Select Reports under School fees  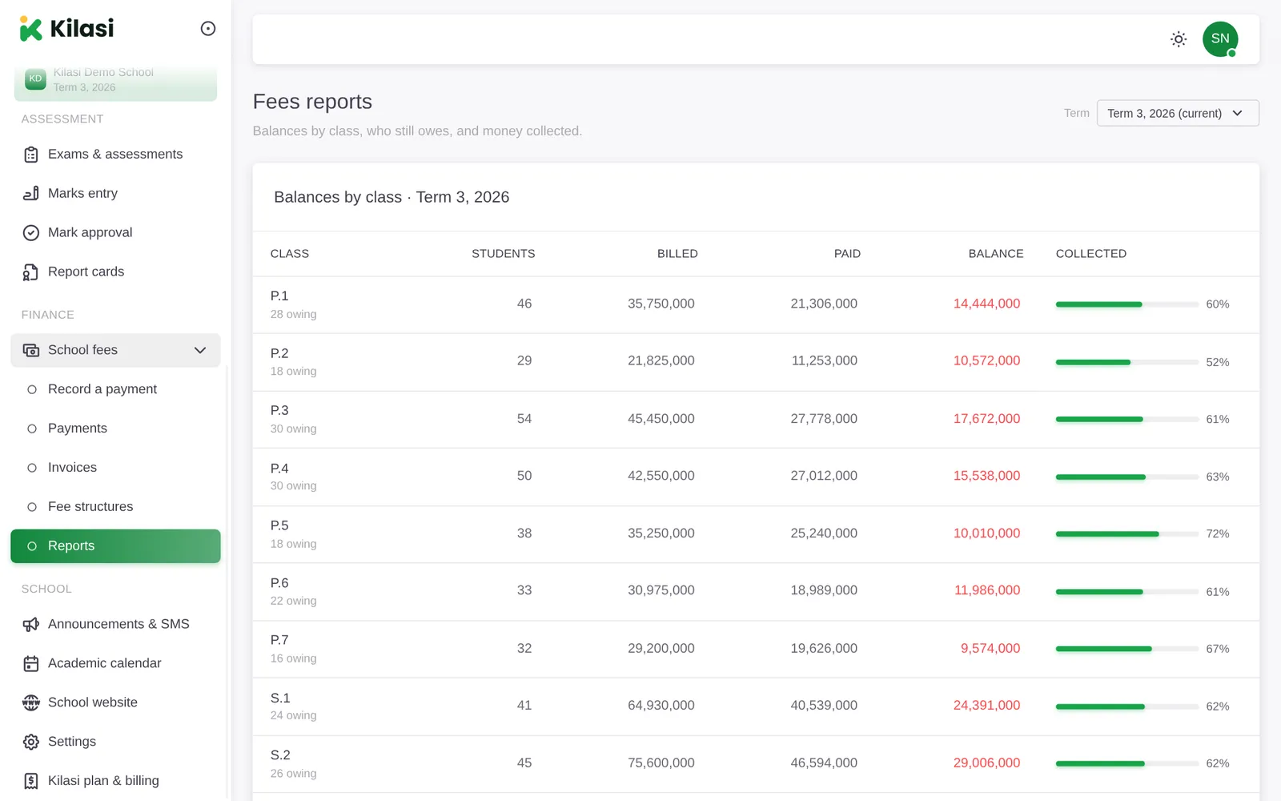pyautogui.click(x=115, y=546)
